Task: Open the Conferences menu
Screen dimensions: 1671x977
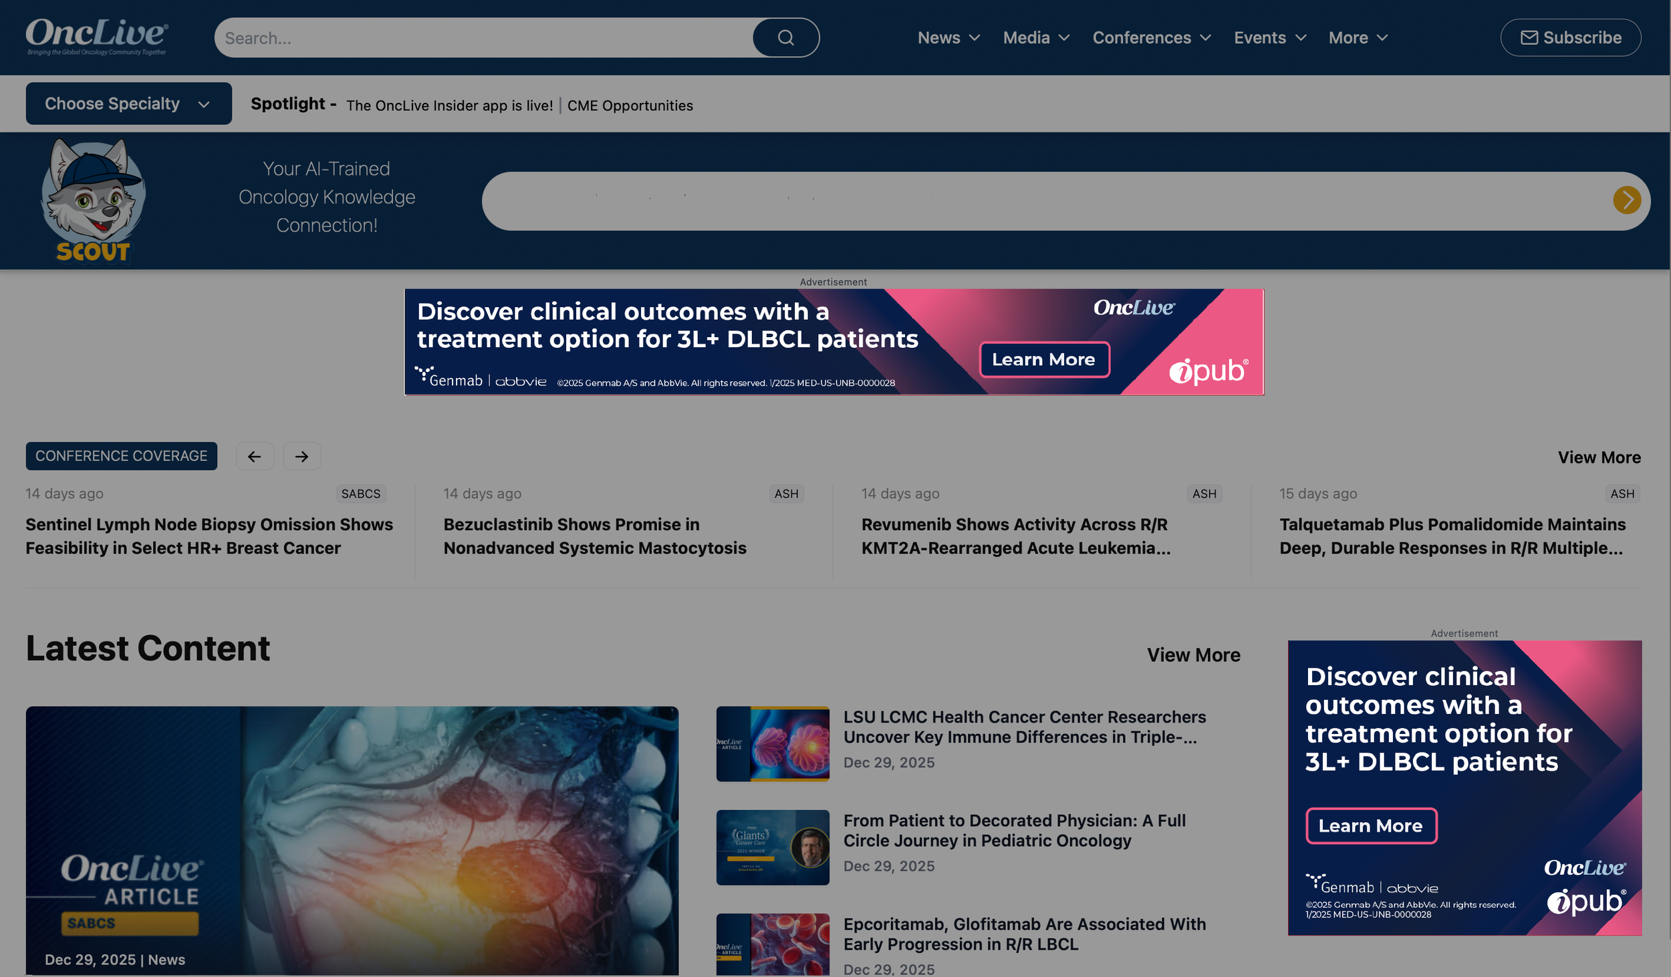Action: (x=1150, y=37)
